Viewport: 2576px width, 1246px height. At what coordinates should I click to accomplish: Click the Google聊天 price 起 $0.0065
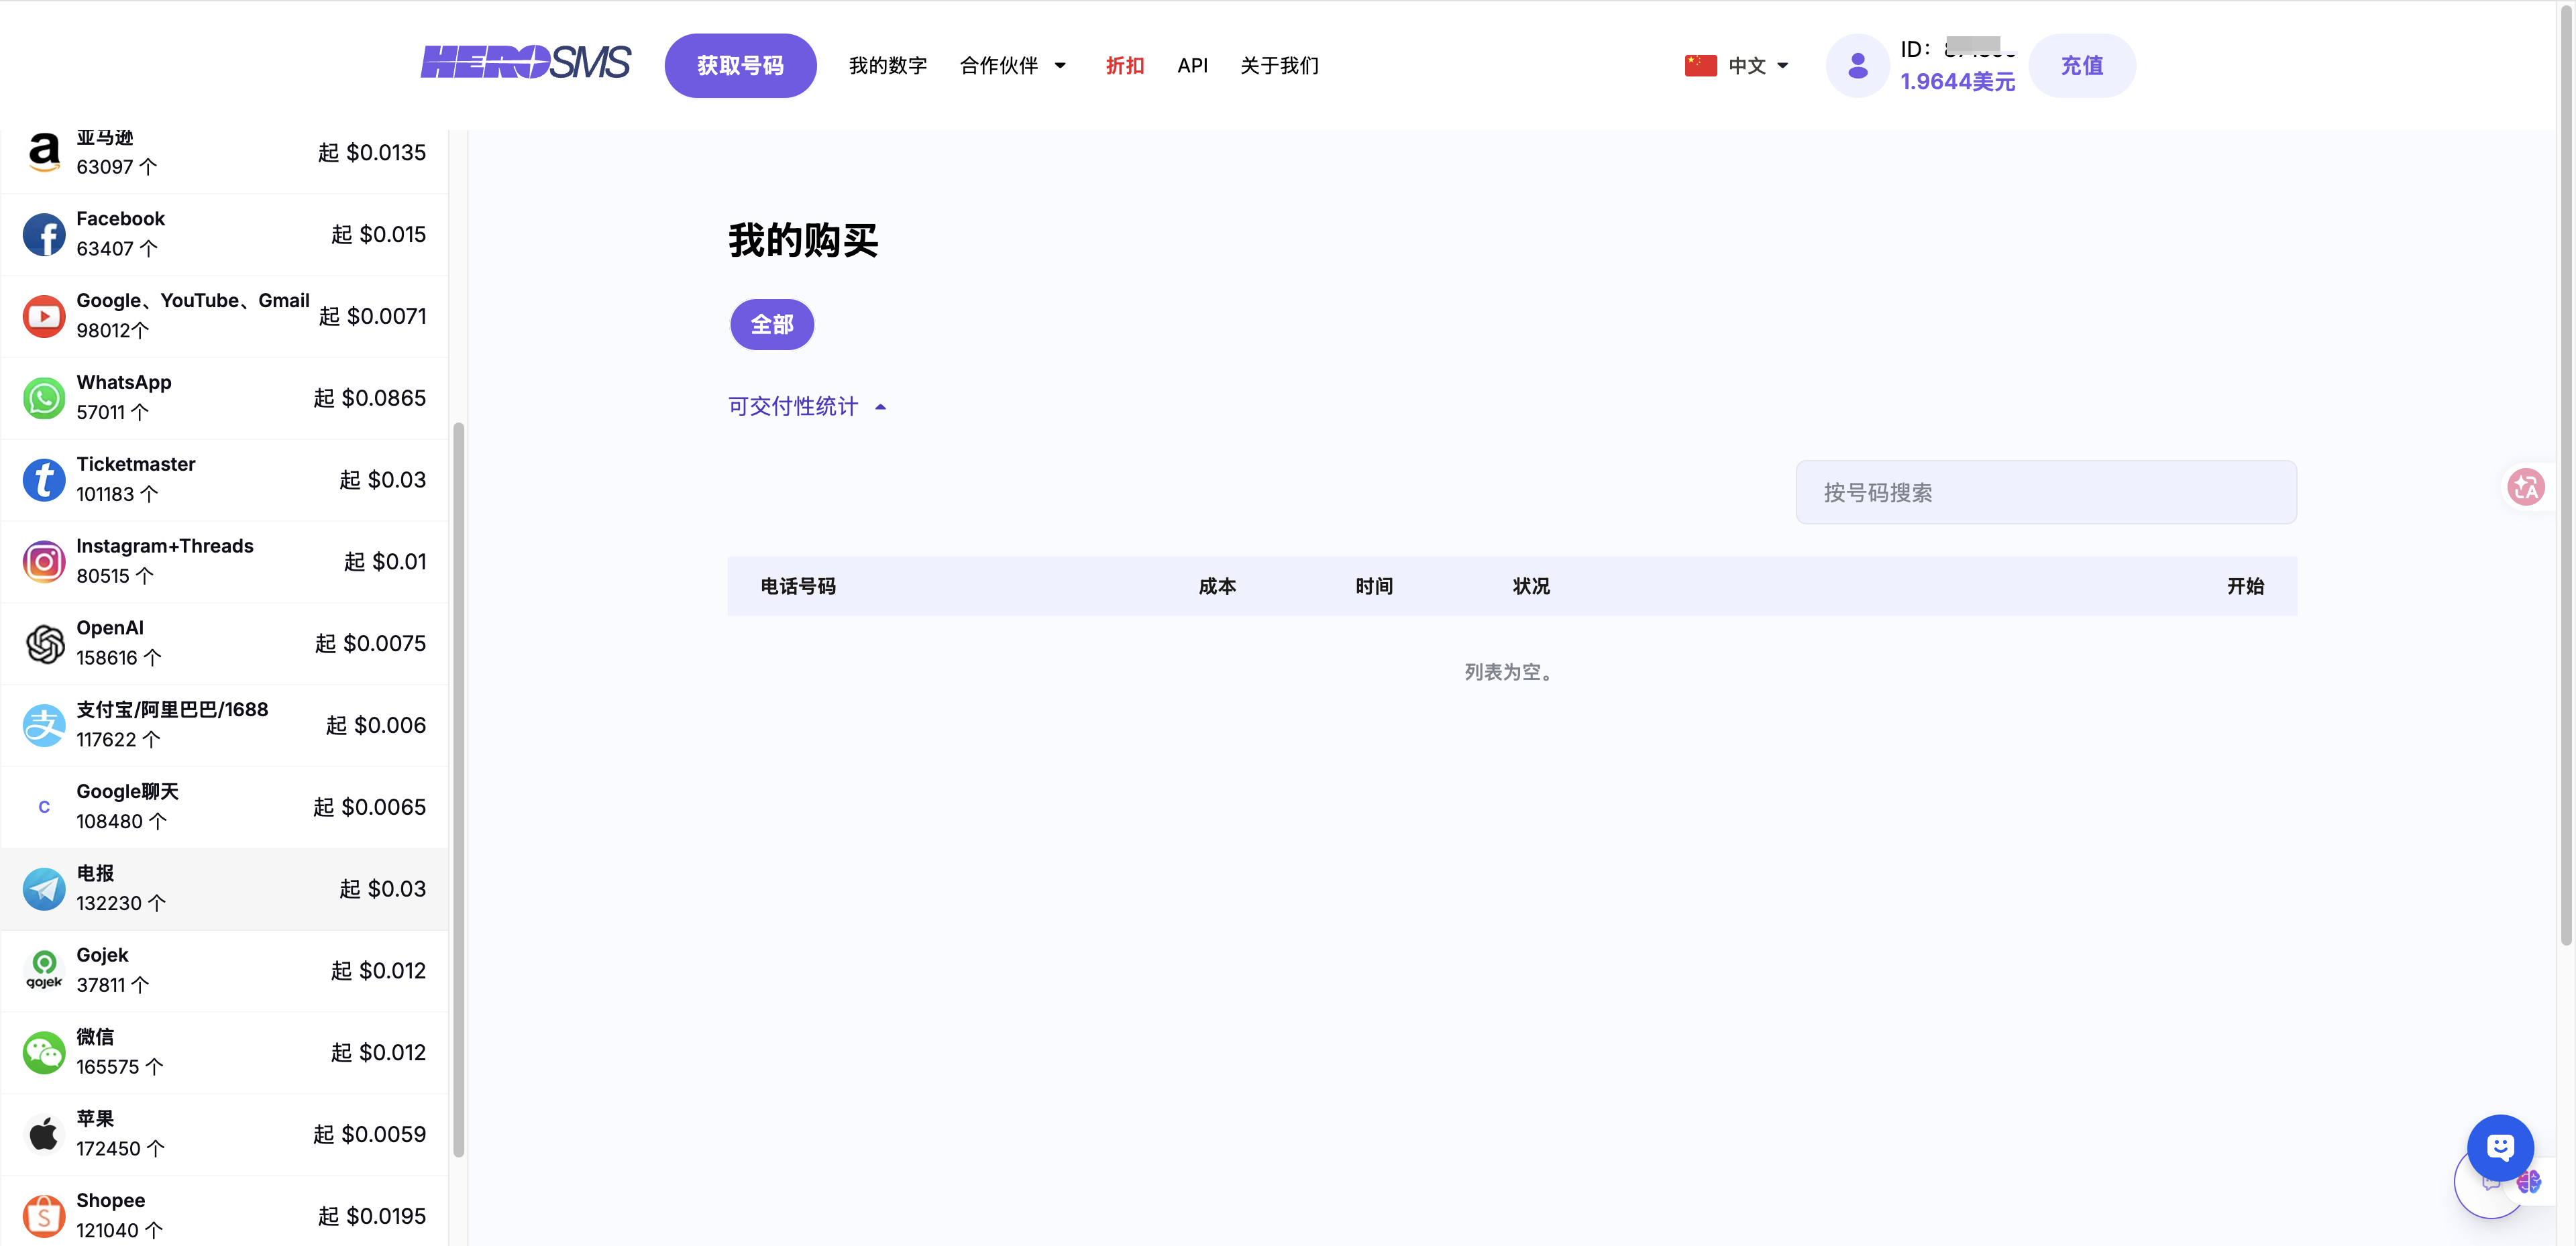coord(370,807)
